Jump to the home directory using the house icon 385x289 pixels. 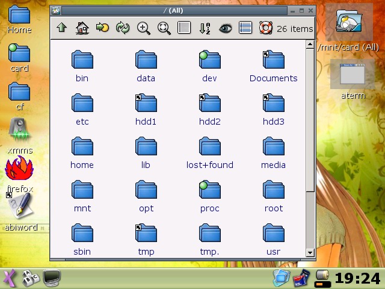pos(82,28)
